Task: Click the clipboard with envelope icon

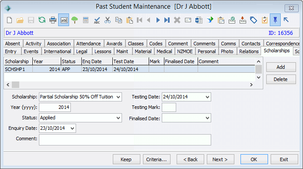Action: [x=221, y=20]
